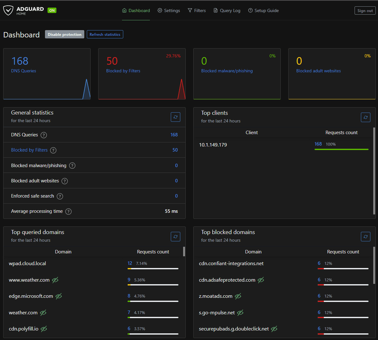The width and height of the screenshot is (378, 340).
Task: Toggle tracker eye icon for securepubads.g.doubleclick.net
Action: [274, 329]
